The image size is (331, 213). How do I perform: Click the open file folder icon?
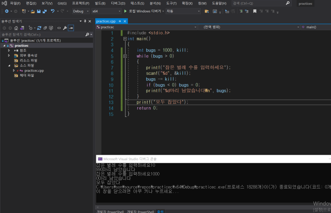click(x=33, y=11)
